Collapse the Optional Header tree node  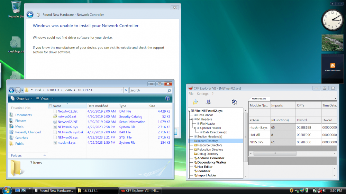coord(195,128)
